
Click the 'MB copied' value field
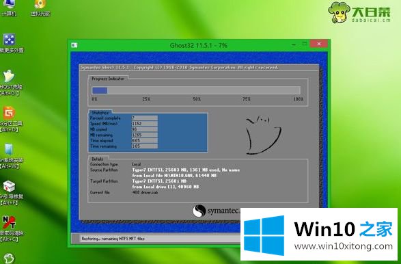145,129
